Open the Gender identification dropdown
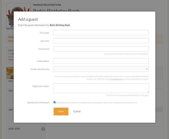Screen dimensions: 169x139 pyautogui.click(x=101, y=69)
